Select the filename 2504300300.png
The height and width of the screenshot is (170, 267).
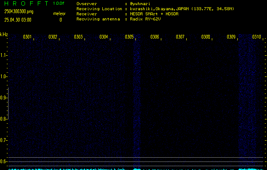click(x=19, y=11)
